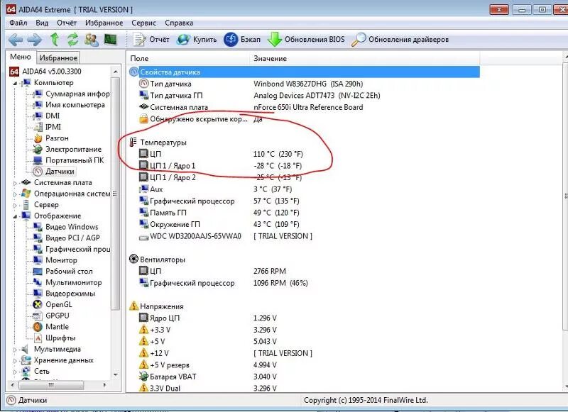Expand the Сервер tree node

15,206
